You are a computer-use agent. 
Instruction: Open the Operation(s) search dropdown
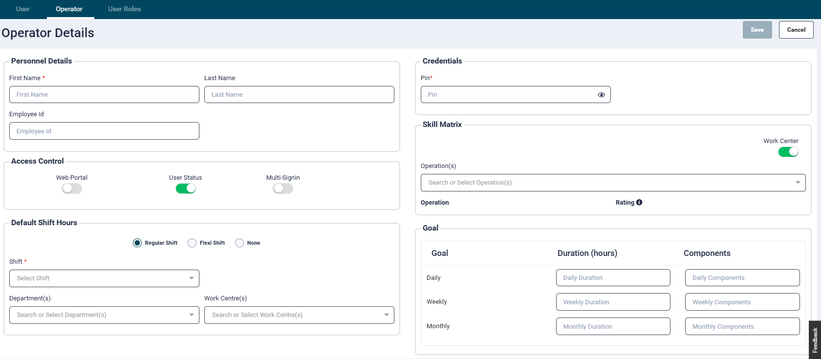613,183
